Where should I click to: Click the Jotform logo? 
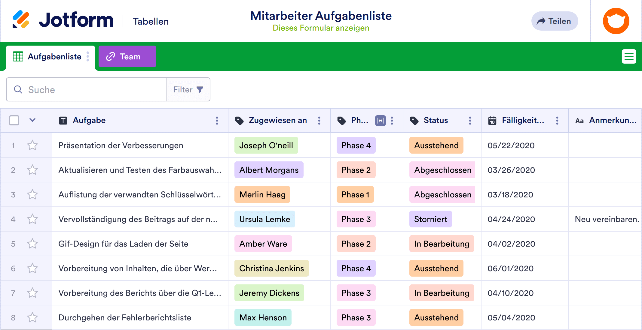[63, 20]
